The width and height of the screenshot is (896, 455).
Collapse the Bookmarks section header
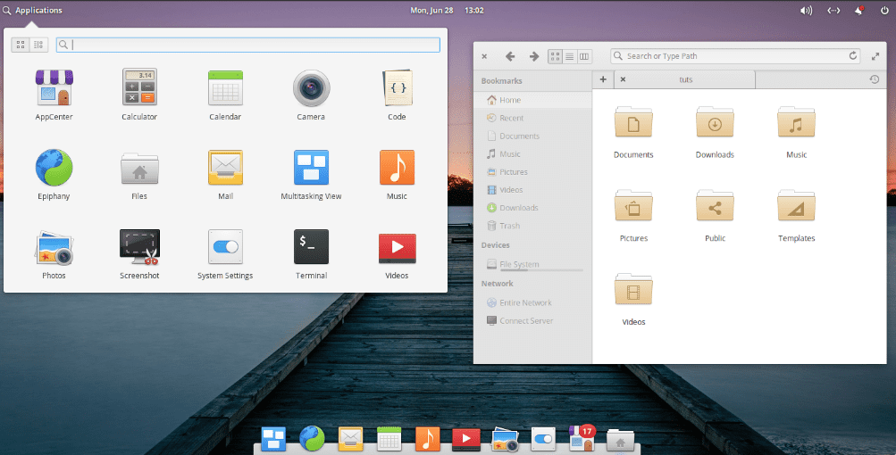(x=502, y=81)
